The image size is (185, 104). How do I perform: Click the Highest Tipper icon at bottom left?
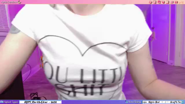coord(2,102)
